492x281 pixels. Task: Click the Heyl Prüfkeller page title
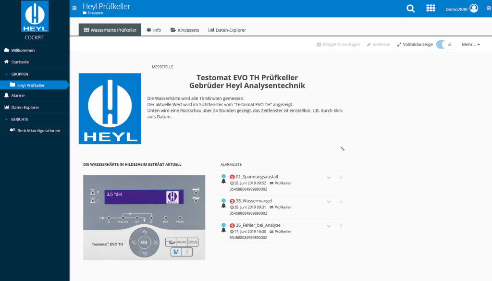(106, 6)
